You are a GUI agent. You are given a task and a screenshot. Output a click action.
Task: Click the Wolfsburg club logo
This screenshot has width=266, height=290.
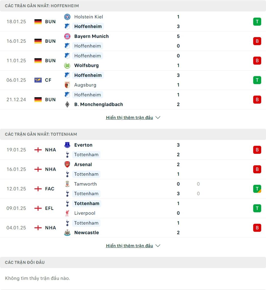(67, 65)
